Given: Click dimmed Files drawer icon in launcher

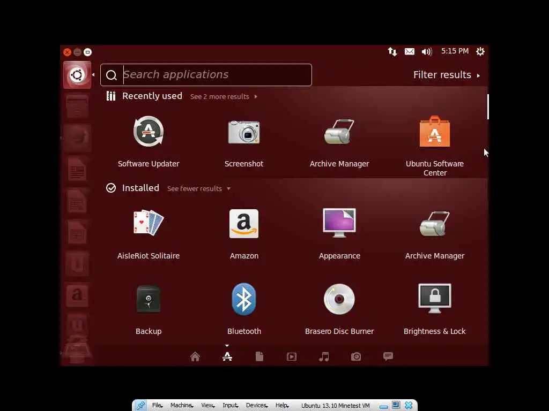Looking at the screenshot, I should pos(77,106).
